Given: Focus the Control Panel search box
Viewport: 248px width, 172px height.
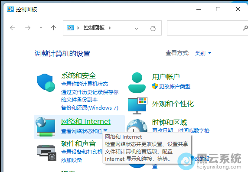Looking at the screenshot, I should [207, 28].
